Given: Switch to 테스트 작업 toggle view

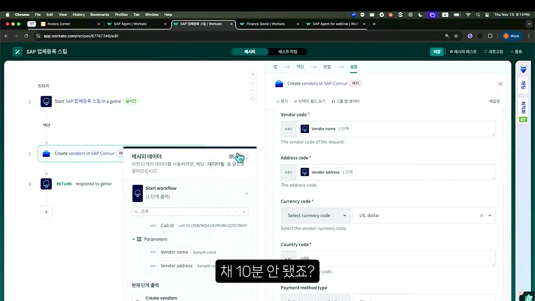Looking at the screenshot, I should tap(288, 52).
